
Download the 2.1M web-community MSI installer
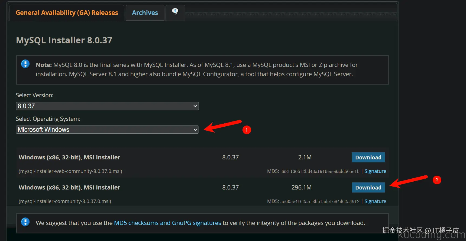coord(368,158)
